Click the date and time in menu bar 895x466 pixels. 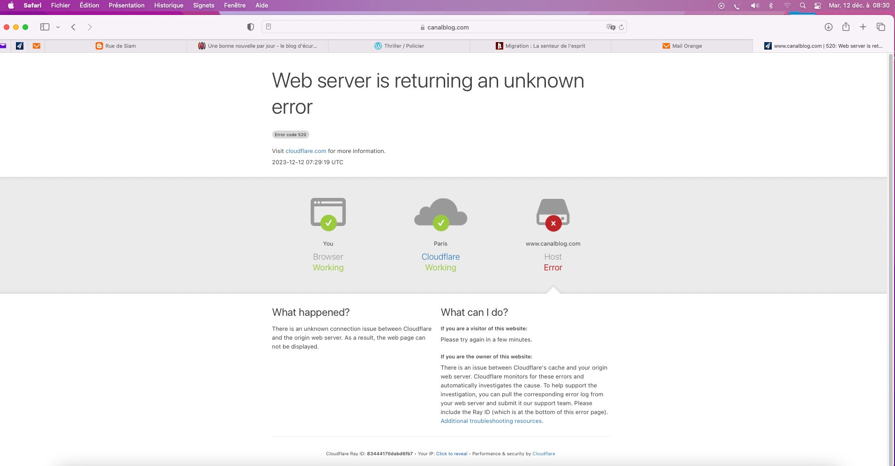[x=859, y=6]
